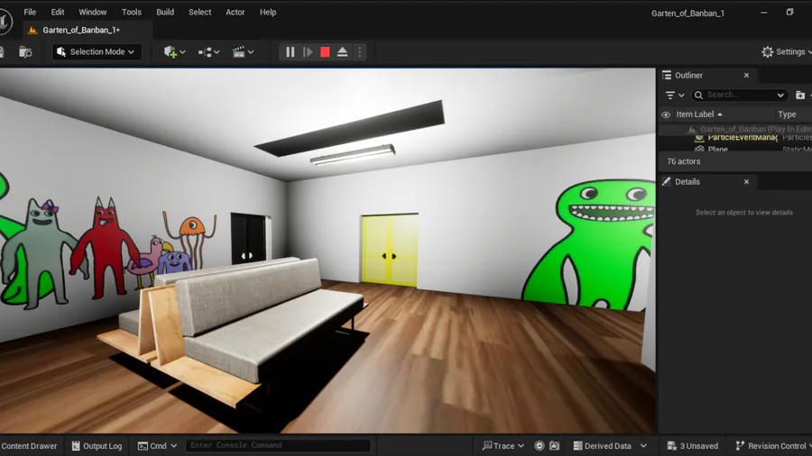812x456 pixels.
Task: Click the Trace record circle icon
Action: coord(540,446)
